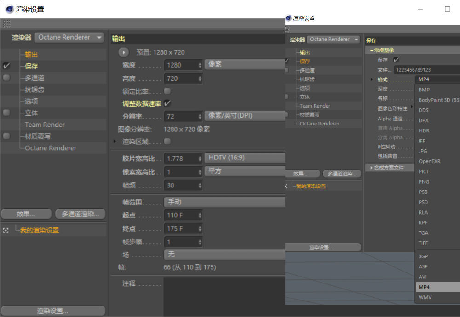Click 多通道渲染... button in left window
Viewport: 460px width, 317px height.
(80, 214)
